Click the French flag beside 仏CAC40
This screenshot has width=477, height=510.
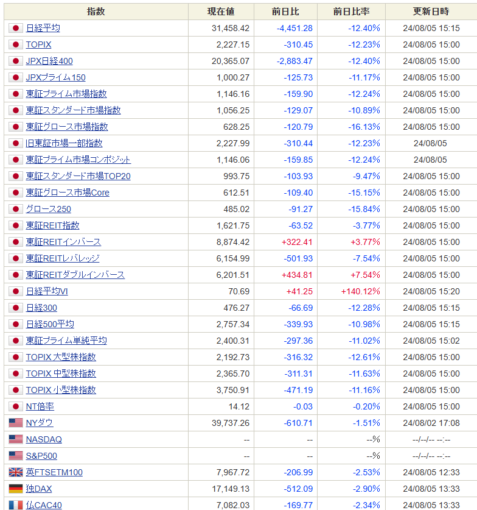16,505
